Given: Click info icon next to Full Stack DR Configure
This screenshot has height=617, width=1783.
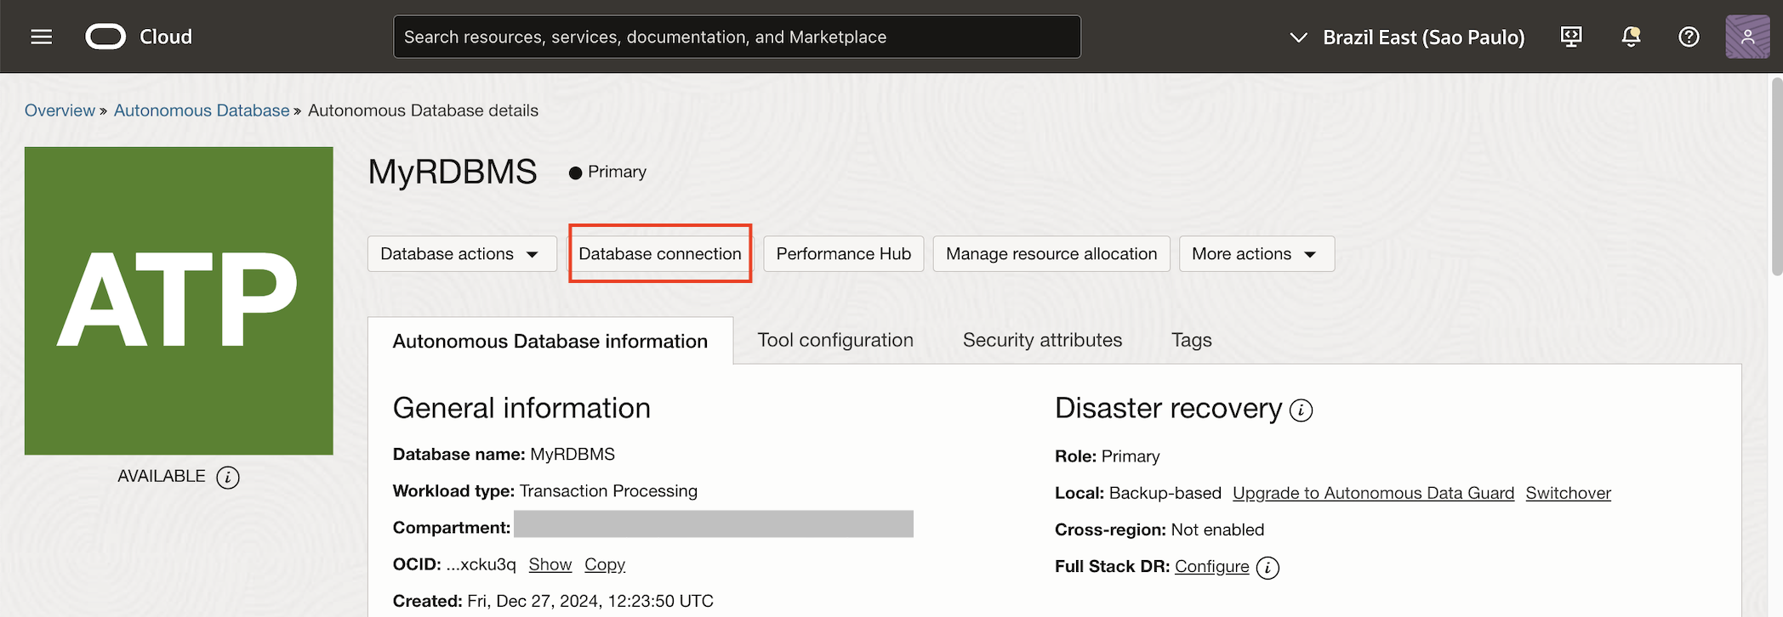Looking at the screenshot, I should pyautogui.click(x=1267, y=568).
